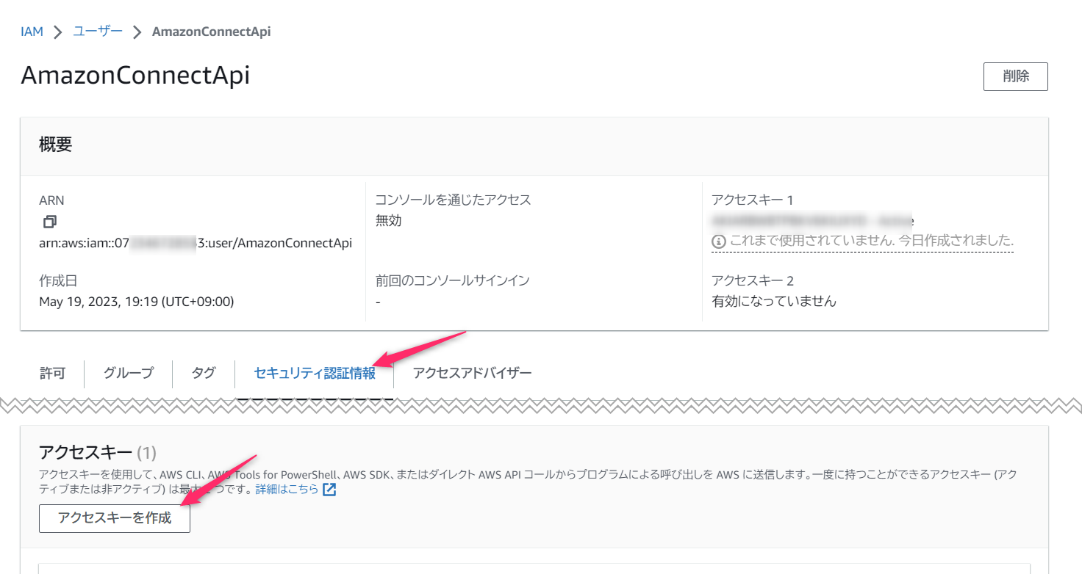1082x574 pixels.
Task: Follow the 詳細はこちら link
Action: tap(287, 490)
